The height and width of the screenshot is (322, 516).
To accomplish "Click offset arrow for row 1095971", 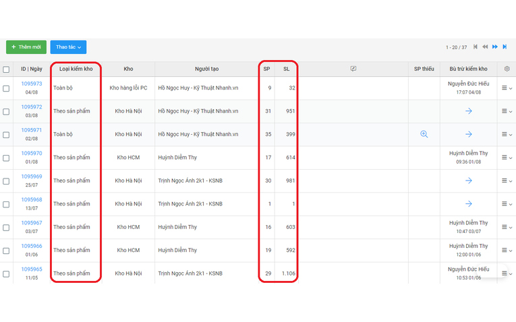I will click(469, 134).
